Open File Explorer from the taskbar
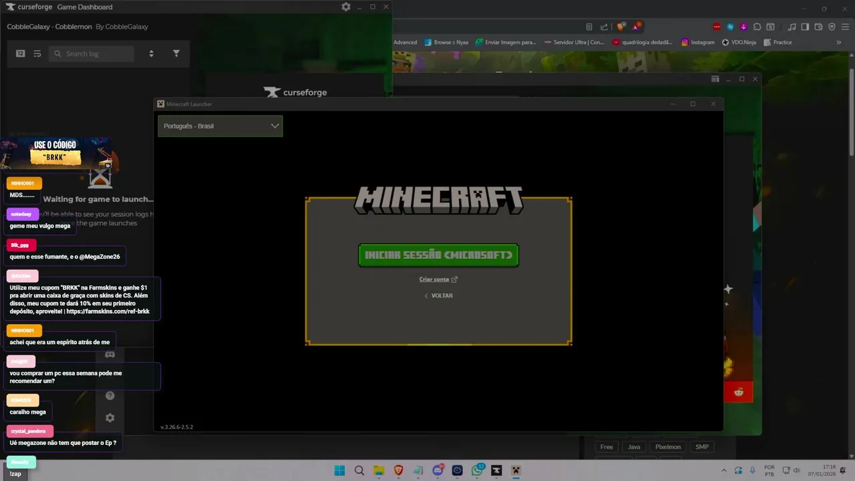 379,470
